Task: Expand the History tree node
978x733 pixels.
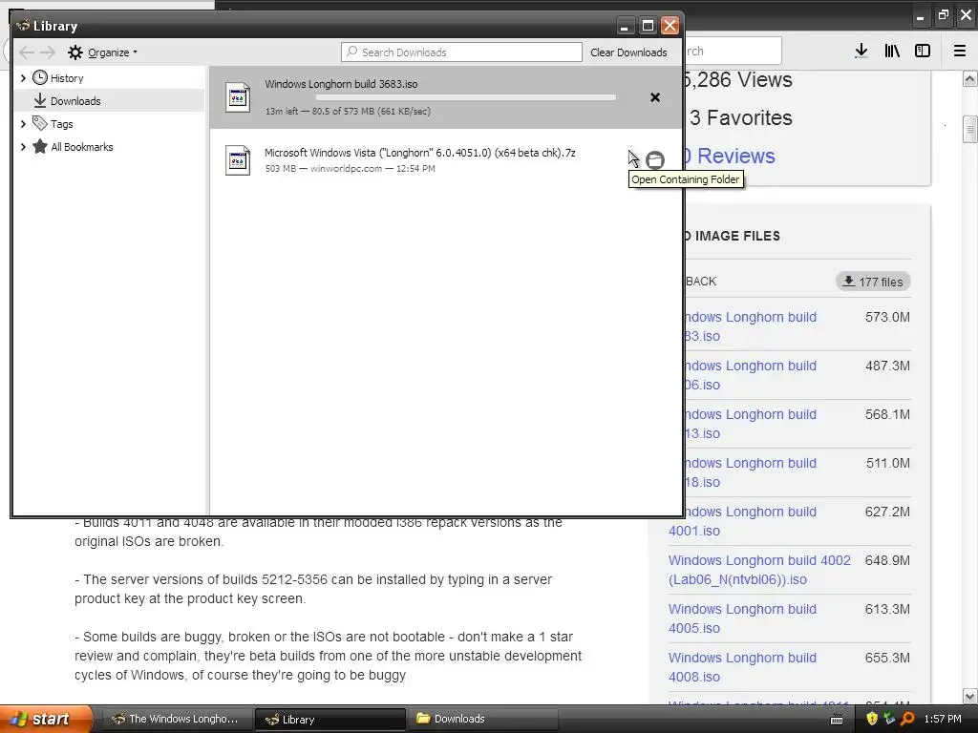Action: pyautogui.click(x=23, y=78)
